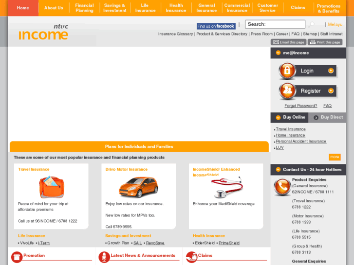Screen dimensions: 354x265
Task: Click the Forget Password link
Action: click(301, 106)
